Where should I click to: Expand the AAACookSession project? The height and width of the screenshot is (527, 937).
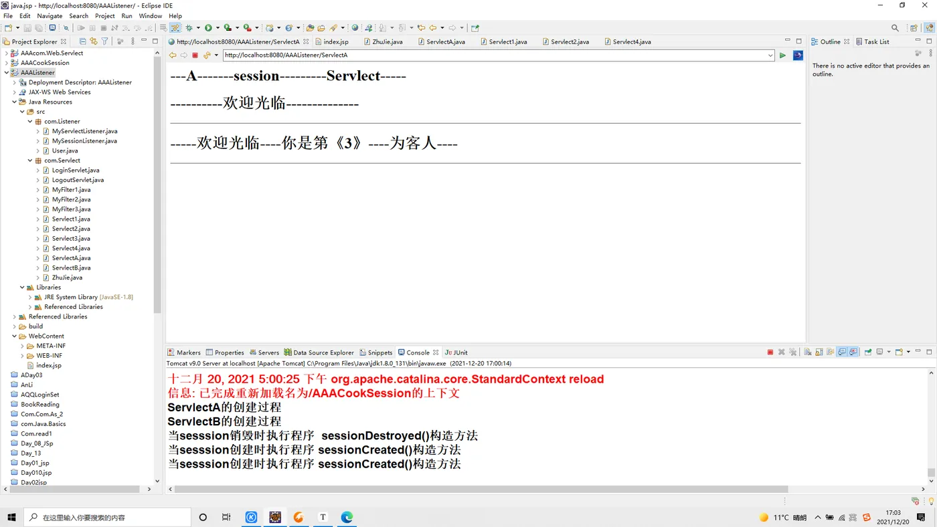[x=7, y=63]
